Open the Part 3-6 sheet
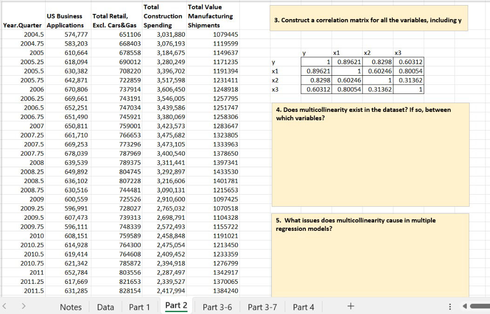Image resolution: width=490 pixels, height=314 pixels. [217, 307]
